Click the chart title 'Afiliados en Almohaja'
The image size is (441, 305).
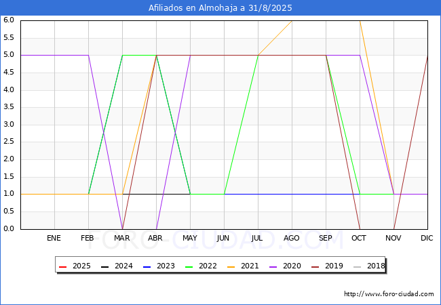click(x=220, y=8)
